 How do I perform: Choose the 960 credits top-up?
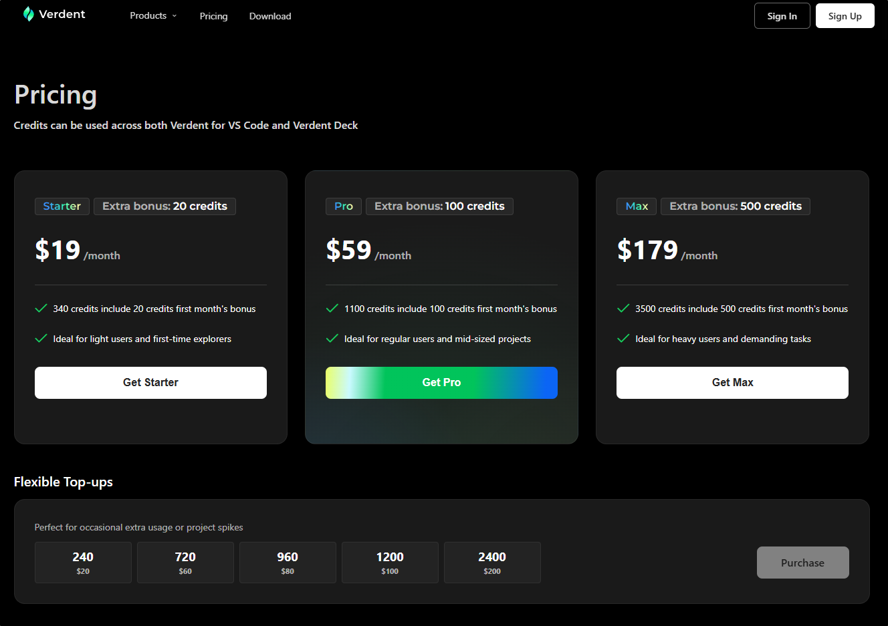[288, 563]
